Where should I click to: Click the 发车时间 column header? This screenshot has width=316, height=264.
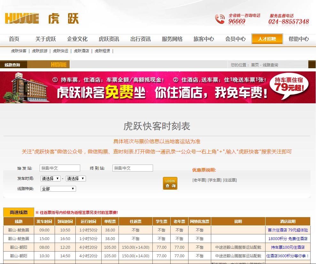tap(44, 221)
